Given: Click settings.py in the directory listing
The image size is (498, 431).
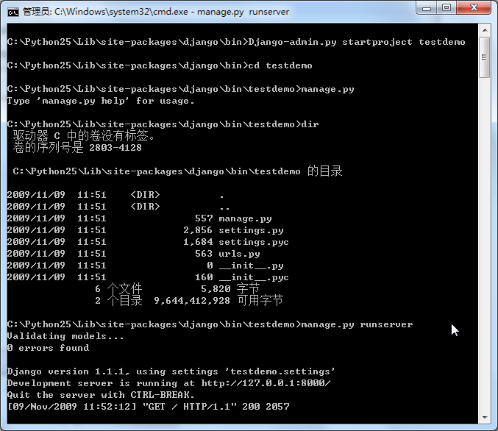Looking at the screenshot, I should [251, 230].
